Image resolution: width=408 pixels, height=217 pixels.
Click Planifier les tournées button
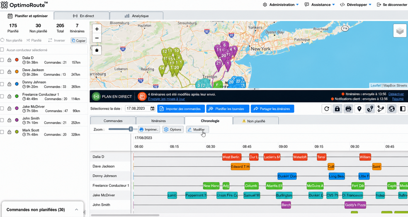tap(228, 109)
